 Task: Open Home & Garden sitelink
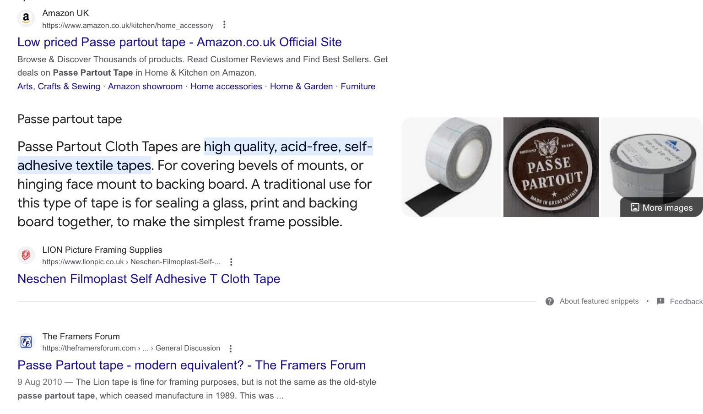click(301, 87)
